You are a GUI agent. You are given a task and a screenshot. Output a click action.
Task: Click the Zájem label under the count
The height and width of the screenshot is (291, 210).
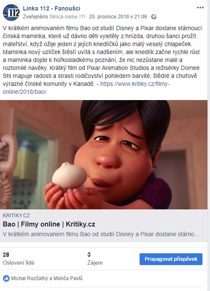(95, 263)
